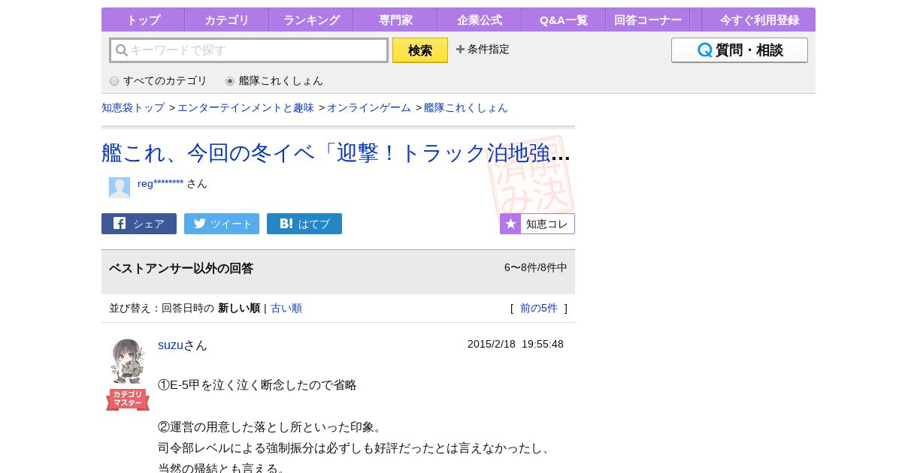The width and height of the screenshot is (902, 473).
Task: Open the 艦隊これくしょん breadcrumb link
Action: [466, 107]
